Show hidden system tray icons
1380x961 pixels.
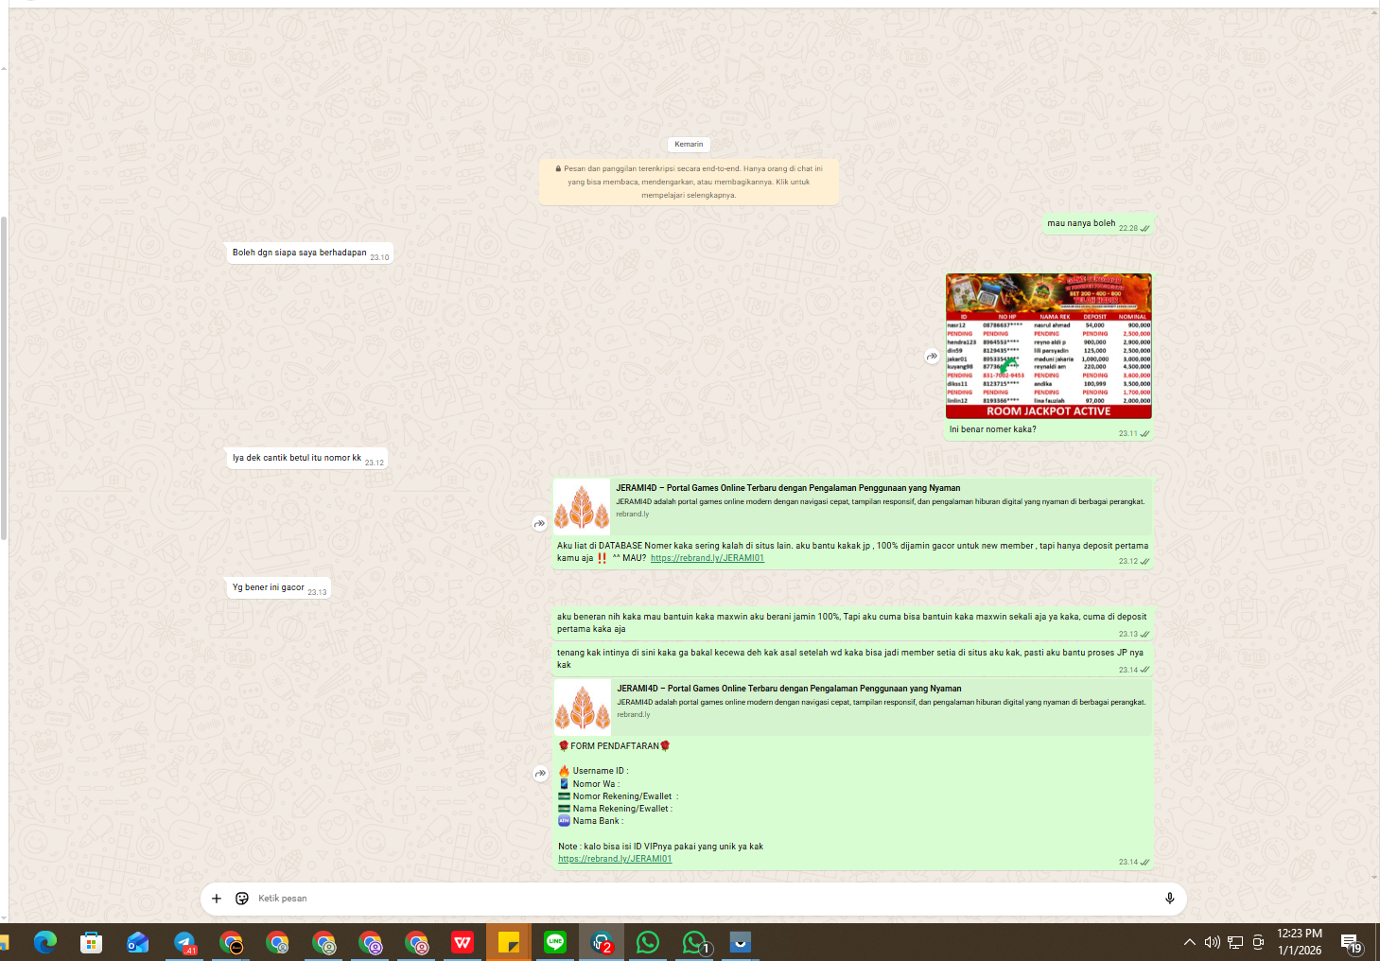[1190, 942]
